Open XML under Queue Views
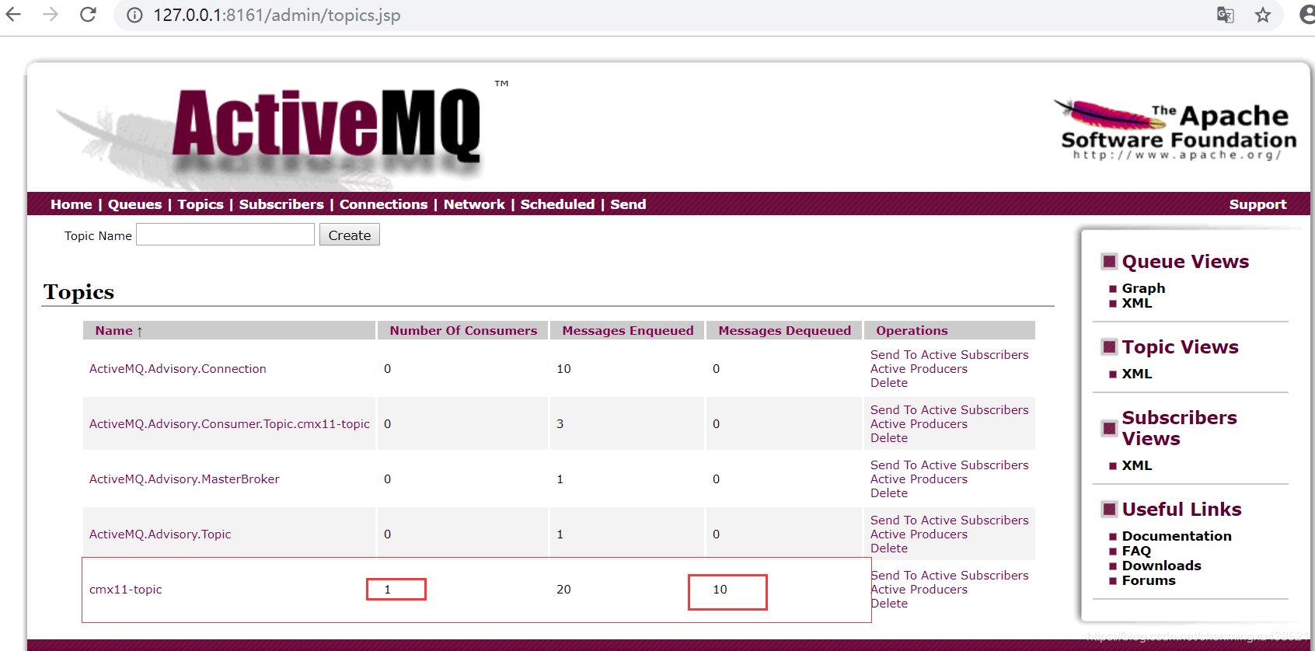The image size is (1315, 651). 1137,303
